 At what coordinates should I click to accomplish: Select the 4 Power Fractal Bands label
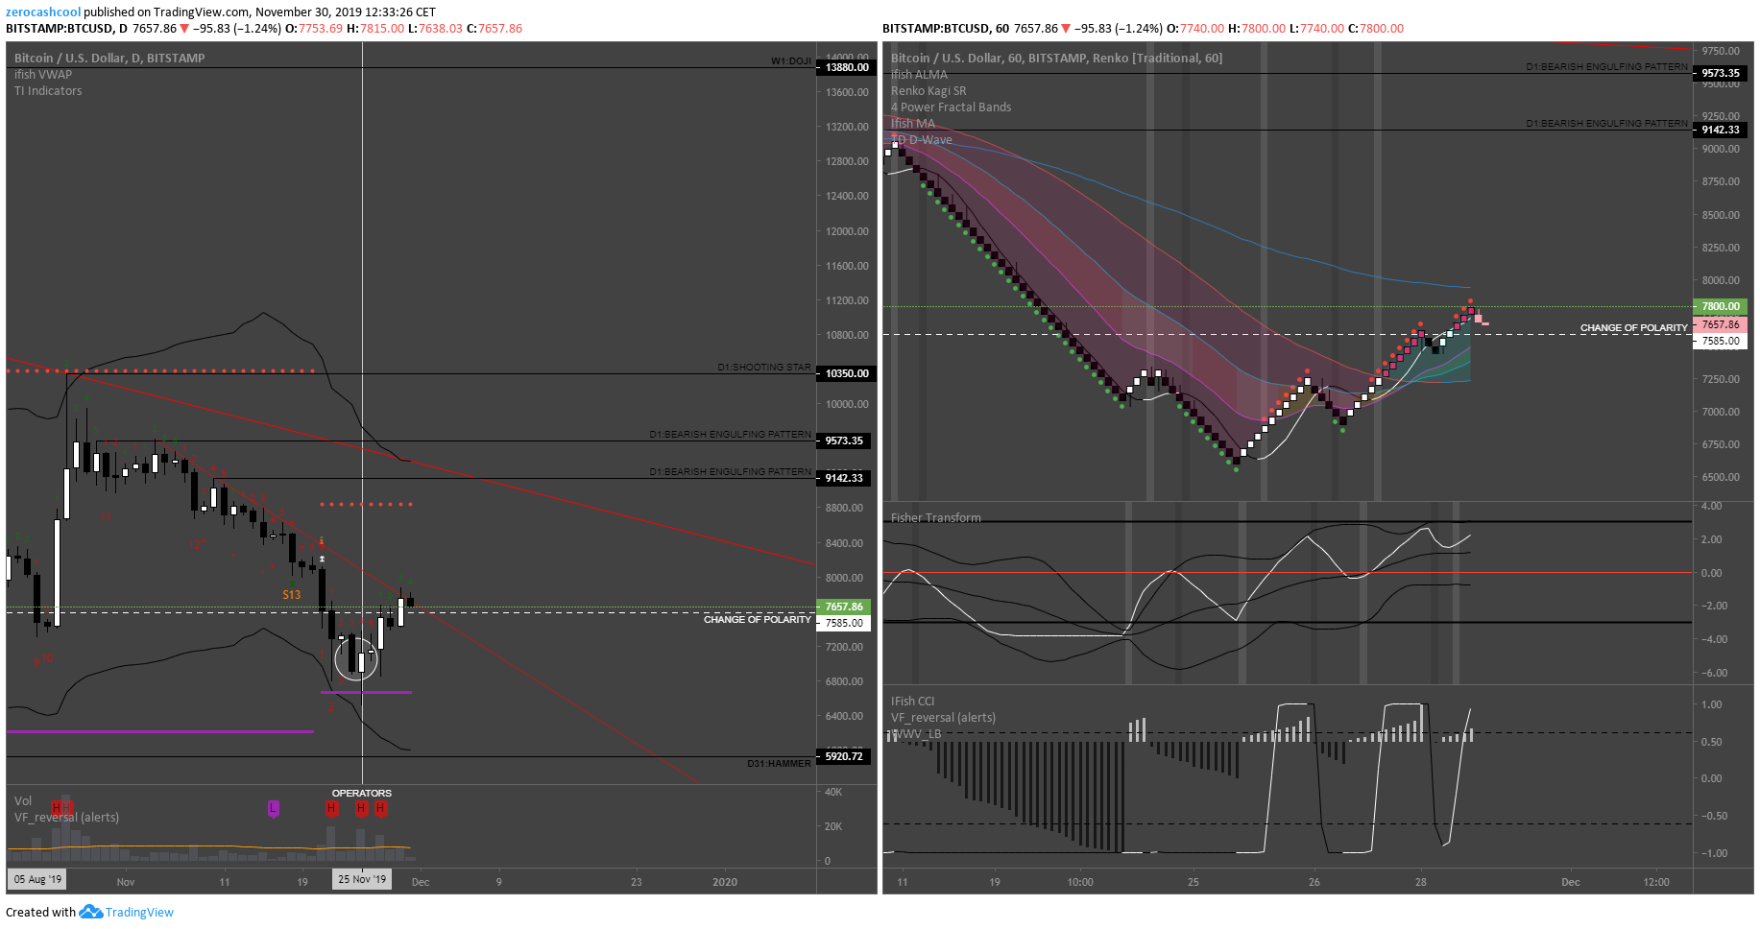click(x=951, y=107)
